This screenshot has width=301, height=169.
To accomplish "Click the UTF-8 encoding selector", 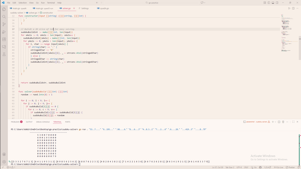I will point(239,167).
